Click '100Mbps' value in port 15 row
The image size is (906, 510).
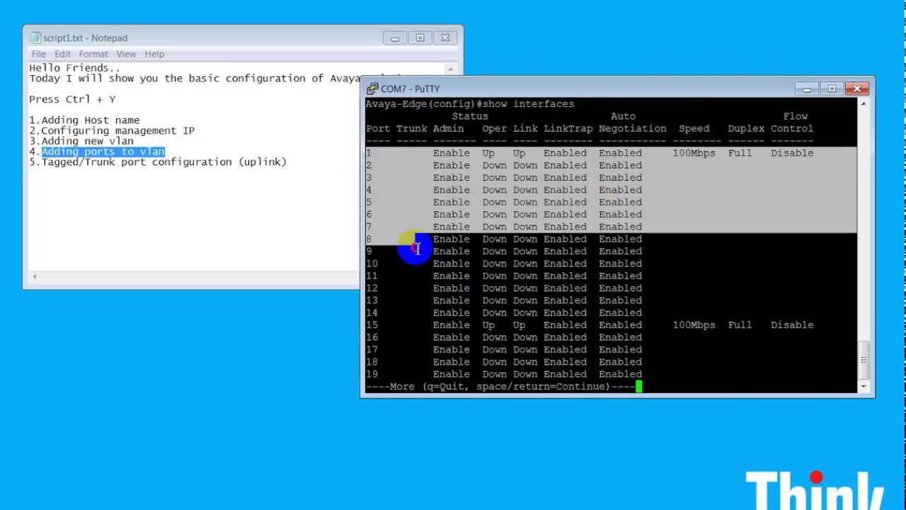click(x=694, y=325)
